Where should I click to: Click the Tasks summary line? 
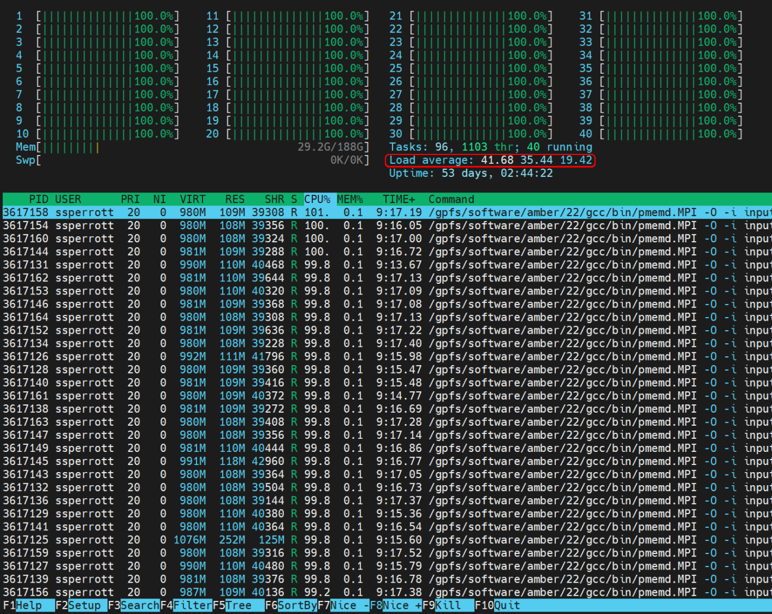click(491, 147)
